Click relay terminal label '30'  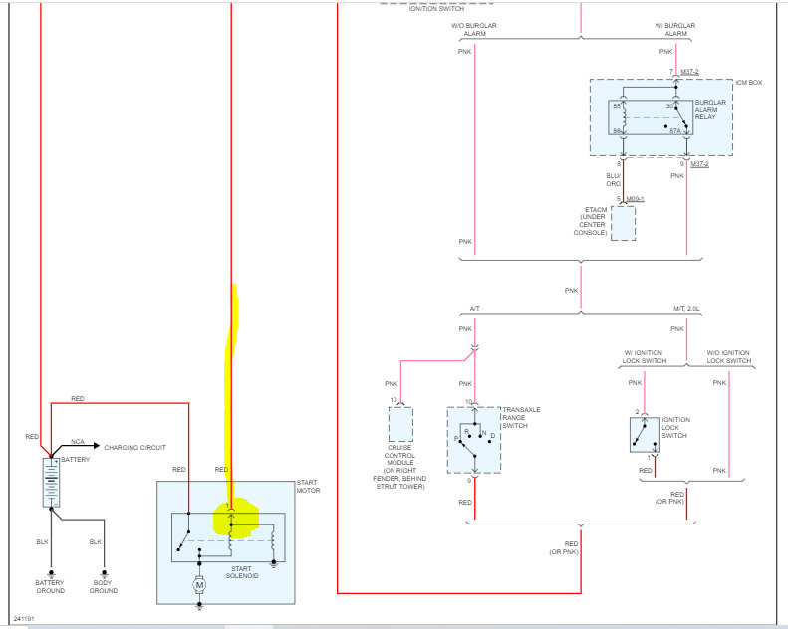click(x=669, y=105)
